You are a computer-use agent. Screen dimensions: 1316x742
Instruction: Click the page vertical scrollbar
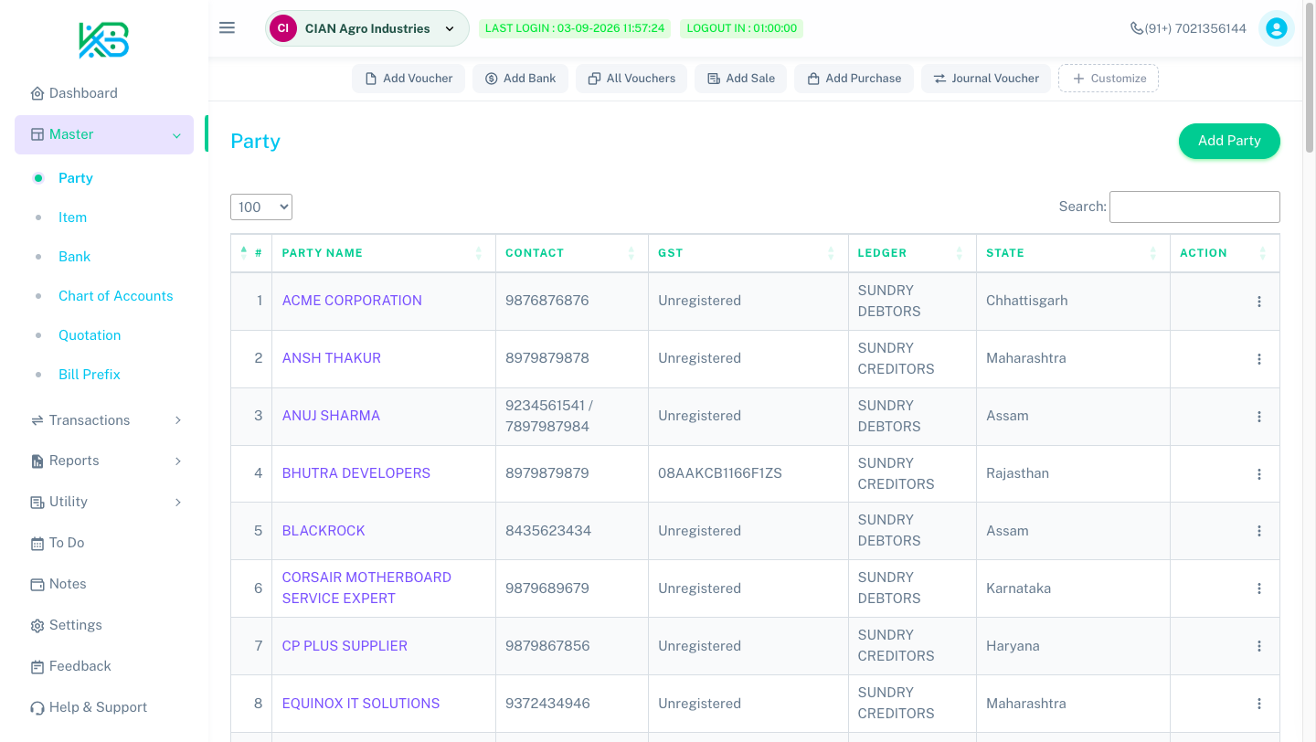click(1310, 78)
